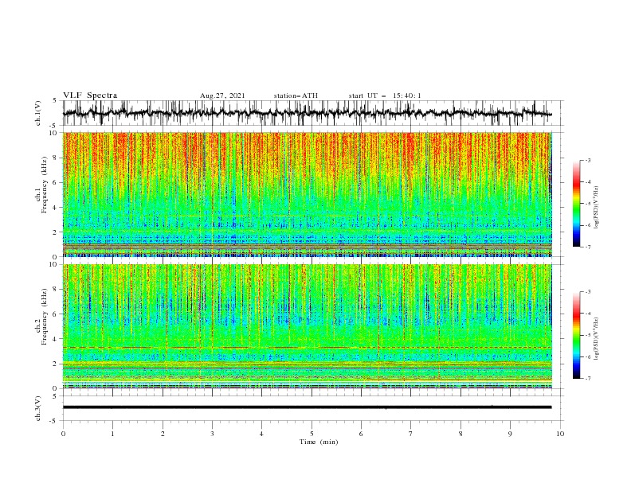Click the time axis tick label '10'
Image resolution: width=631 pixels, height=487 pixels.
point(560,434)
